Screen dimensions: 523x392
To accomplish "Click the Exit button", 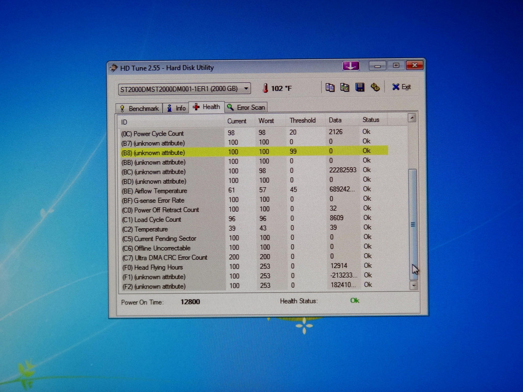I will 401,87.
